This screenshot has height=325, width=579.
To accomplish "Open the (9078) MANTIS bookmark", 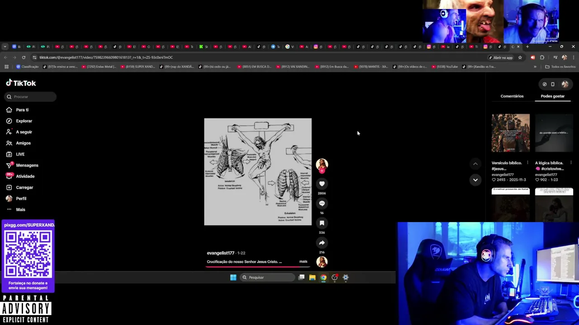I will pos(371,67).
